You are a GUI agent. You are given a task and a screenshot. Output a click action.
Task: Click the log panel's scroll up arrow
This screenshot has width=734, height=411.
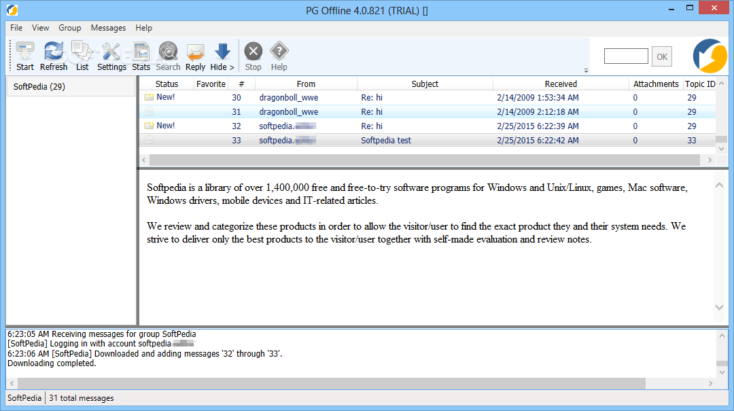(722, 336)
